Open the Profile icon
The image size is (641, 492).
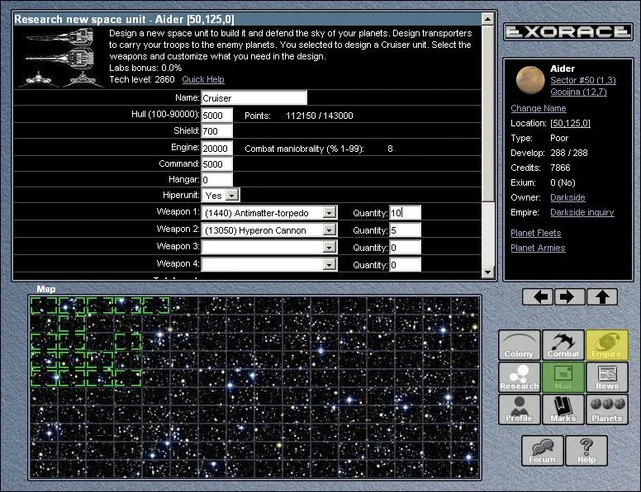point(520,409)
